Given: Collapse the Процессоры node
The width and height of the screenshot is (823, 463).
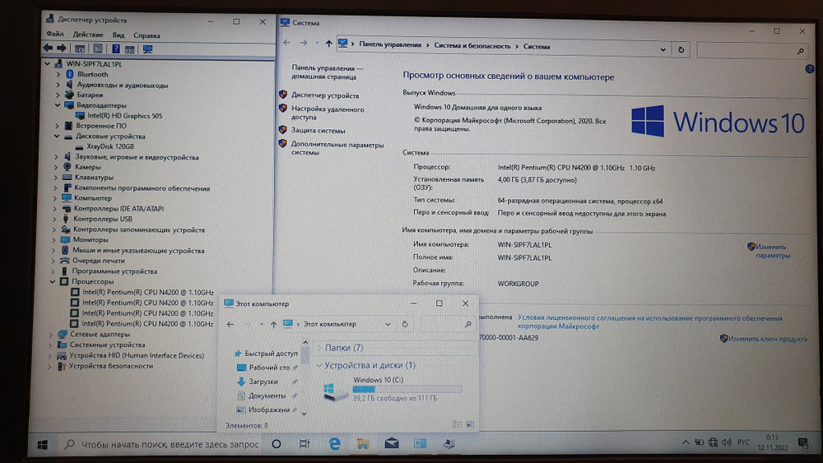Looking at the screenshot, I should click(x=53, y=281).
